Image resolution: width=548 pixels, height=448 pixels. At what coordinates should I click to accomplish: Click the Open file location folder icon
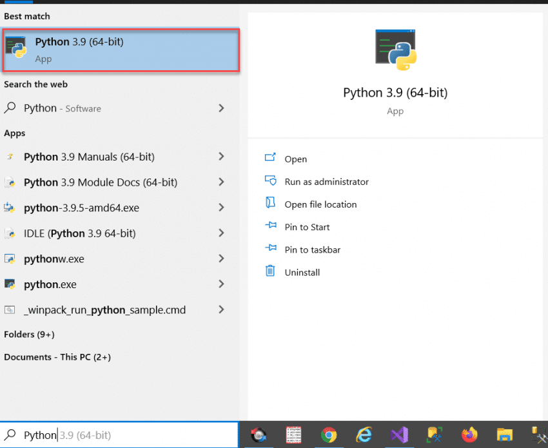pos(270,202)
